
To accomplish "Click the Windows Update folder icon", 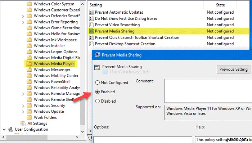I will (29, 111).
